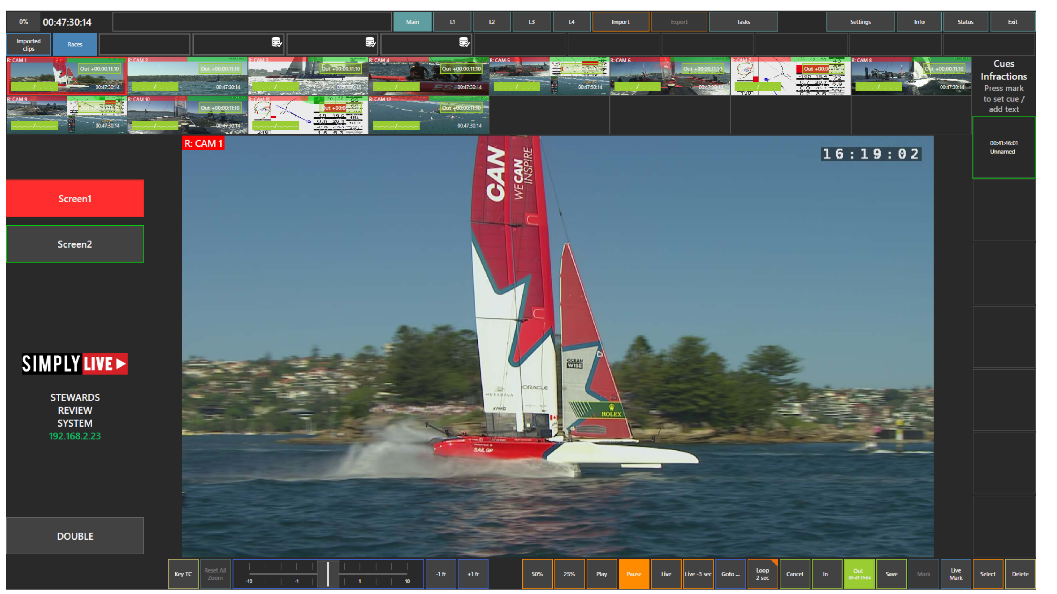Viewport: 1057px width, 594px height.
Task: Select the R: CAM 10 thumbnail
Action: click(187, 115)
